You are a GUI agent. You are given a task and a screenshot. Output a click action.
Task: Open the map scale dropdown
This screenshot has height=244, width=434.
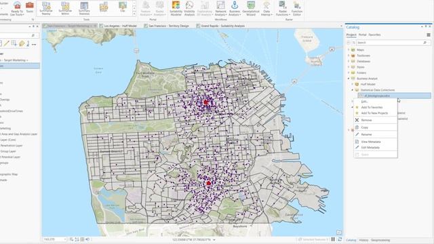(65, 239)
